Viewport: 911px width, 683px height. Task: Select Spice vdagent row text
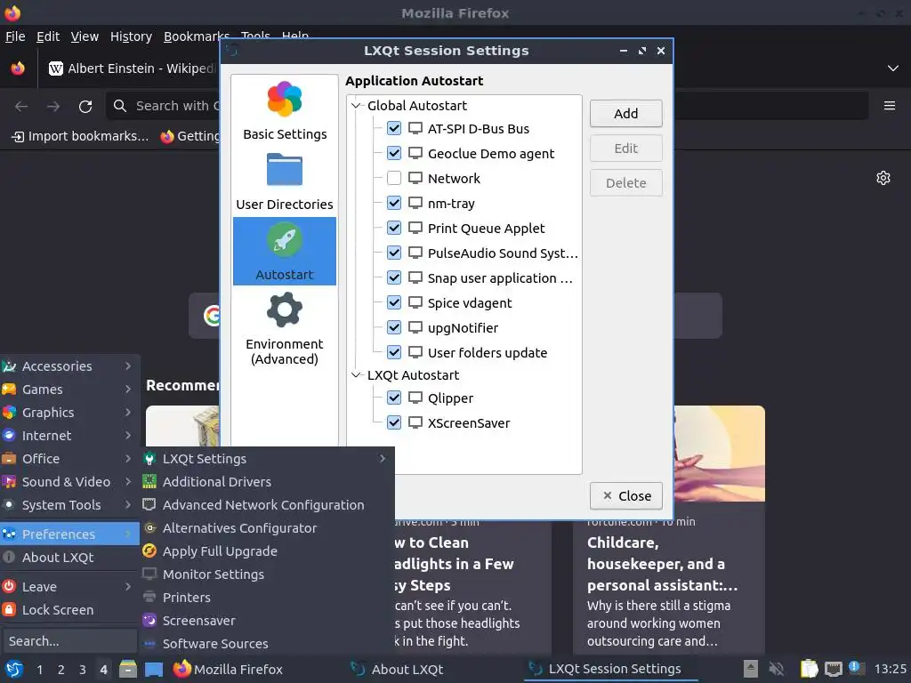[470, 303]
